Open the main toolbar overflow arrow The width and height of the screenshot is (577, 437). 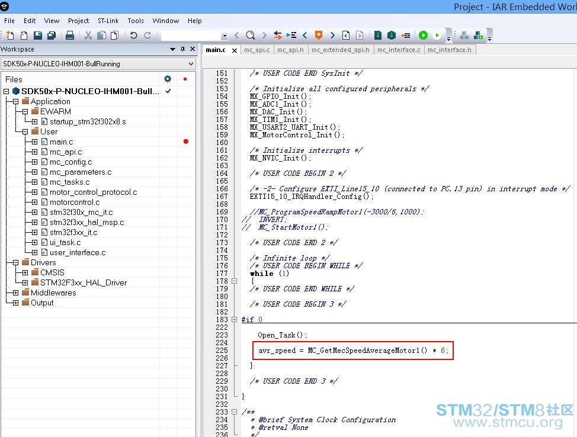pyautogui.click(x=448, y=38)
